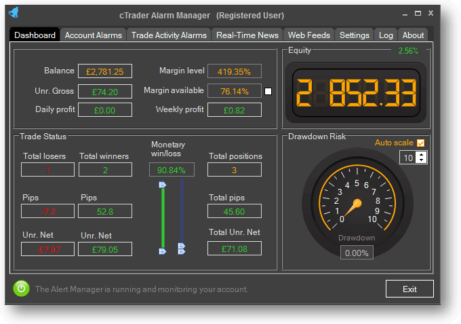Go to the Real-Time News tab
Viewport: 461px width, 324px height.
[247, 35]
